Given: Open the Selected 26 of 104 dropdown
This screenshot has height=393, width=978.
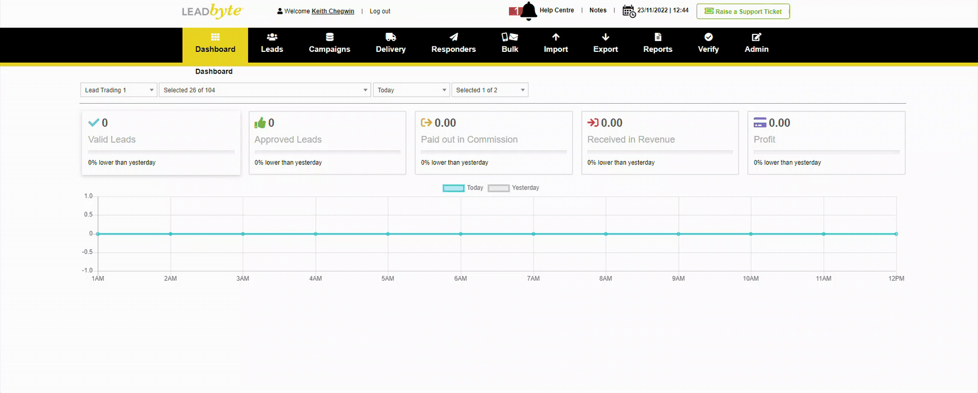Looking at the screenshot, I should [x=265, y=90].
